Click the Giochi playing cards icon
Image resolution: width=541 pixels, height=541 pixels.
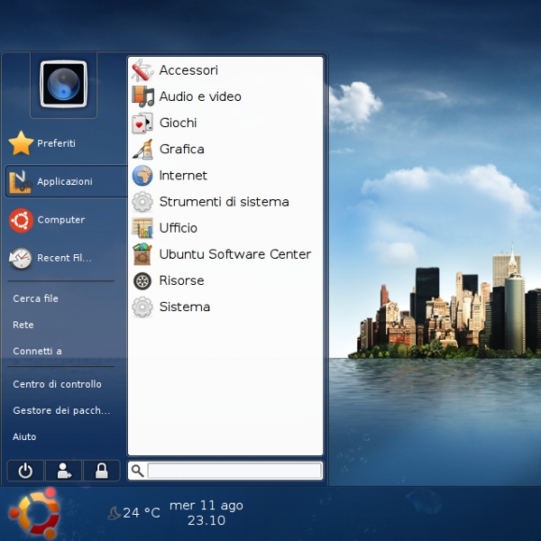pyautogui.click(x=142, y=123)
